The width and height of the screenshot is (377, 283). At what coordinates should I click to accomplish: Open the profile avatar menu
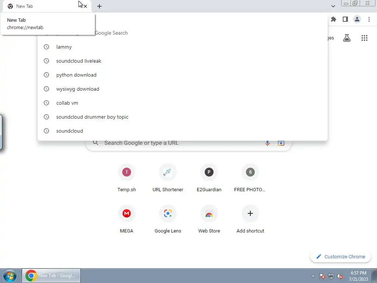pos(357,19)
